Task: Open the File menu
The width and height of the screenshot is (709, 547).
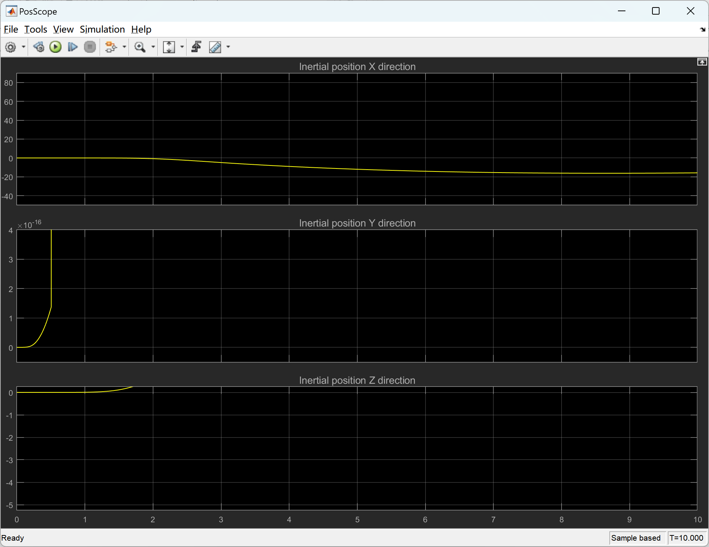Action: (x=11, y=29)
